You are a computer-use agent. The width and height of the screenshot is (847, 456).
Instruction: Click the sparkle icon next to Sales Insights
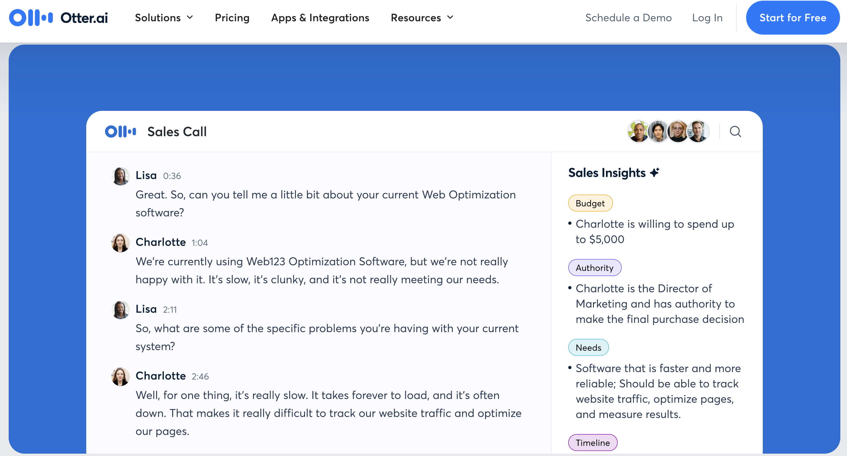pos(655,173)
